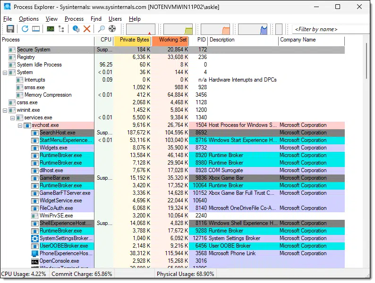Click the OpenConsole.exe console icon
The image size is (375, 283).
click(35, 261)
